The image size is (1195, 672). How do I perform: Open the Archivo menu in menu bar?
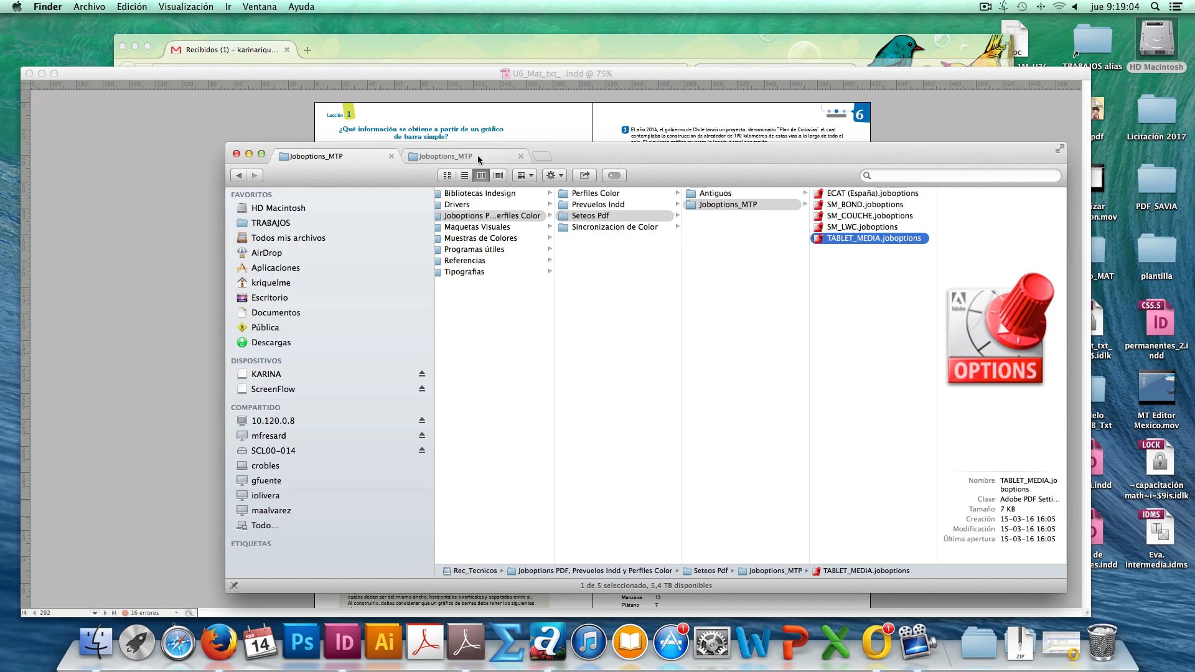(x=88, y=7)
